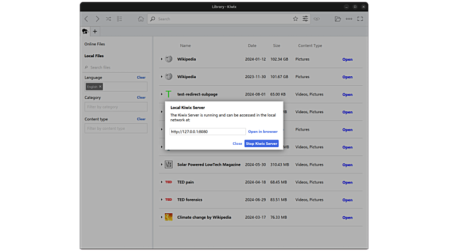Screen dimensions: 449x252
Task: Click the Open in browser link
Action: pos(263,132)
